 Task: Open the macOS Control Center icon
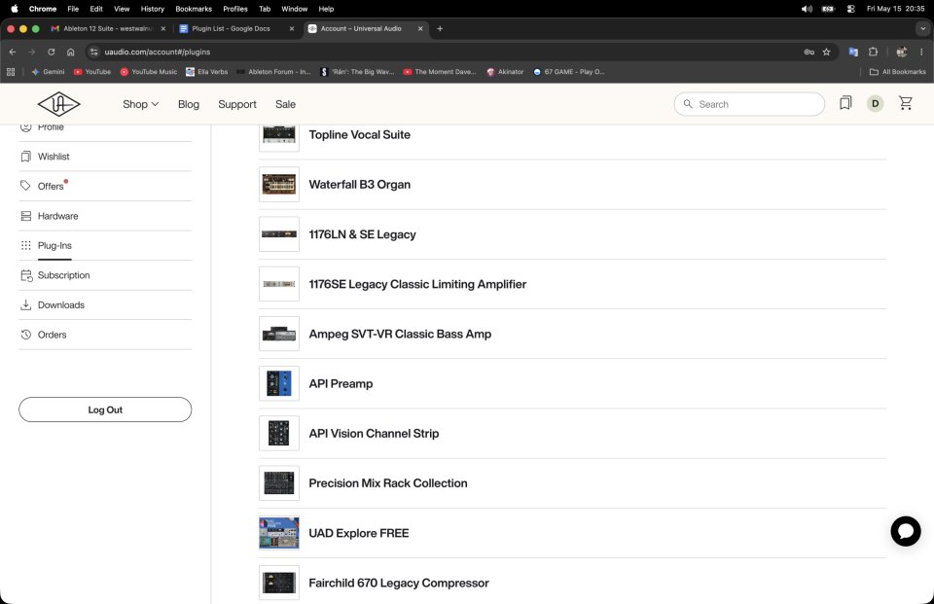pyautogui.click(x=850, y=9)
